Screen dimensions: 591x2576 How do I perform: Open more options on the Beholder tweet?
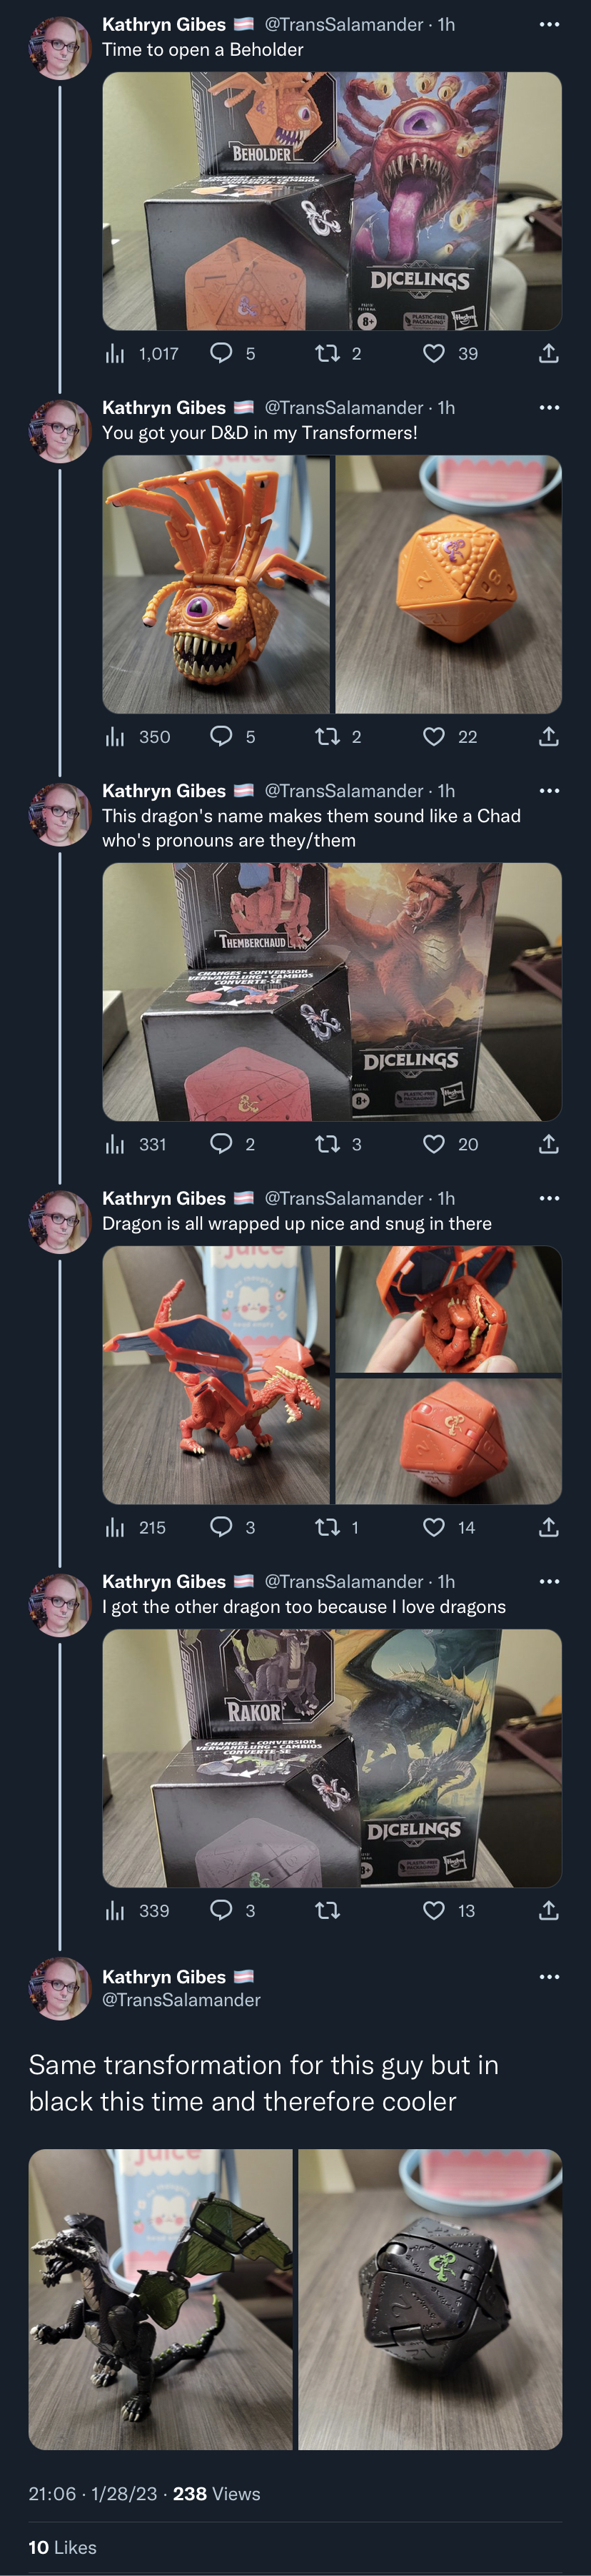549,24
